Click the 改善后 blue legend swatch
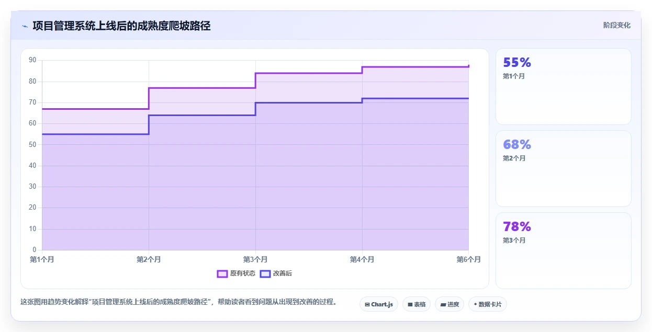 pos(265,273)
